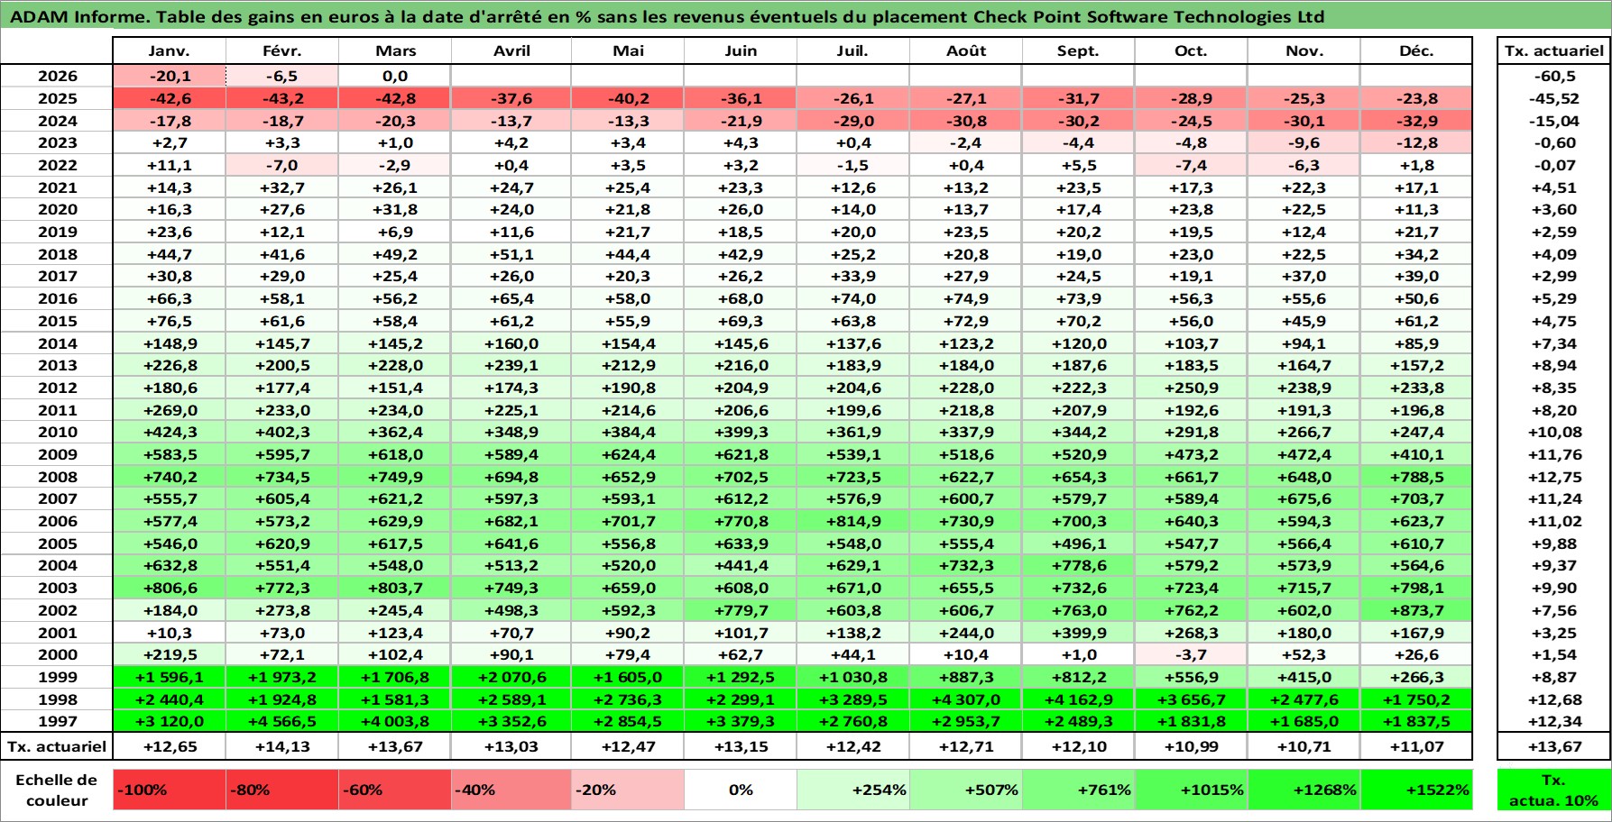Click cell +4 566,5 in the 1997 row
Image resolution: width=1612 pixels, height=822 pixels.
[x=282, y=721]
